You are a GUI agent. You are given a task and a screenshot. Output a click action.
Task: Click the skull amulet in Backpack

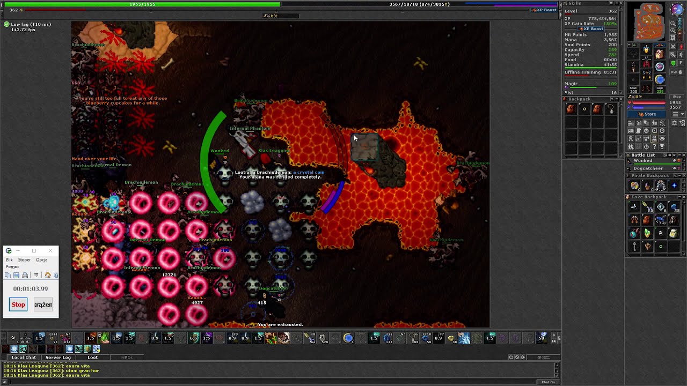tap(610, 109)
